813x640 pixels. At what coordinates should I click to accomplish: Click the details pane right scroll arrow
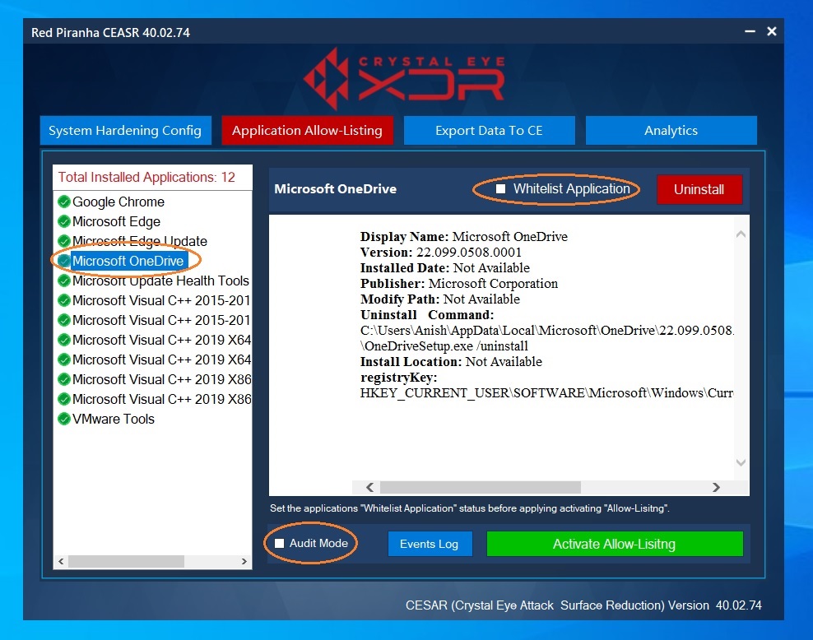coord(716,487)
